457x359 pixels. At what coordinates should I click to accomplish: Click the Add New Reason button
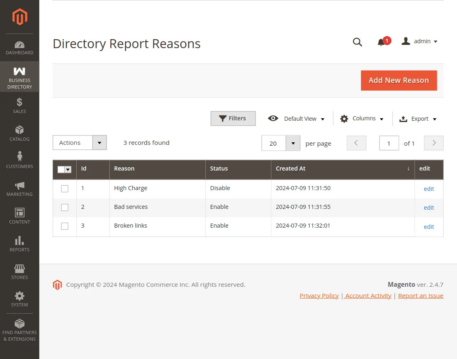tap(399, 80)
